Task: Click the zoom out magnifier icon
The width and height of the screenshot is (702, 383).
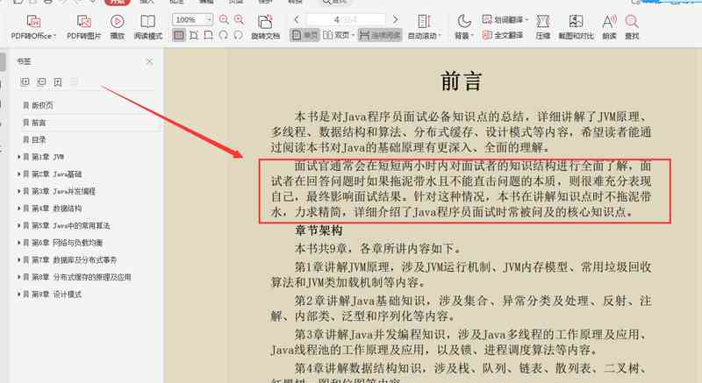Action: click(x=224, y=19)
